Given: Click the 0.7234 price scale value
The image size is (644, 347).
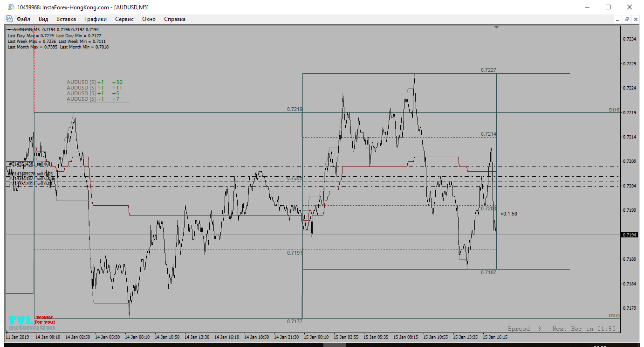Looking at the screenshot, I should click(630, 39).
